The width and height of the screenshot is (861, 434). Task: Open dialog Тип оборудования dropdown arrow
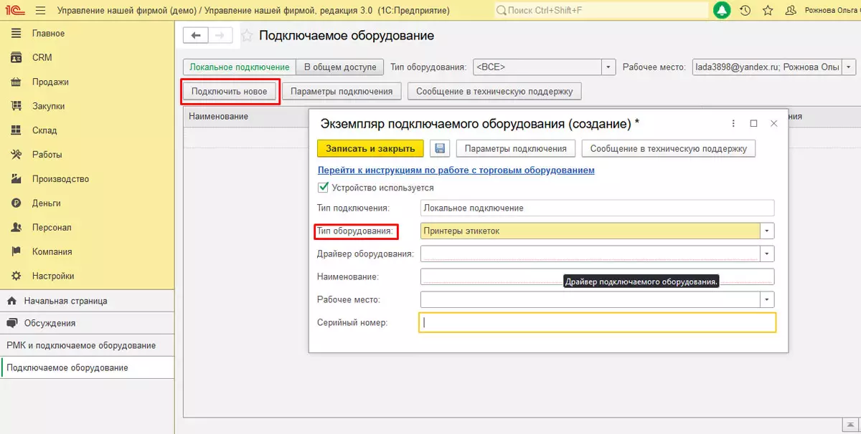point(768,231)
